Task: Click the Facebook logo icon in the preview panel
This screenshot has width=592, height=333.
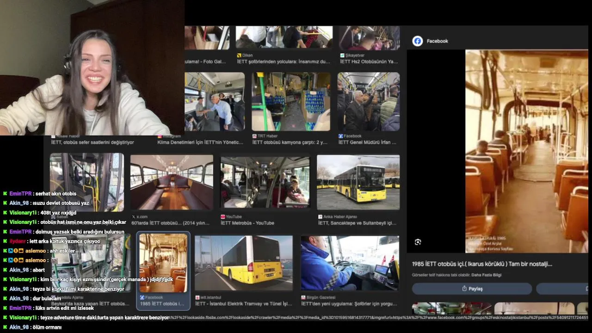Action: [x=418, y=41]
